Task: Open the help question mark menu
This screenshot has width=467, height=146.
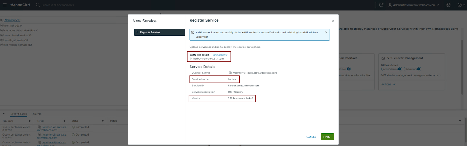Action: [x=461, y=5]
